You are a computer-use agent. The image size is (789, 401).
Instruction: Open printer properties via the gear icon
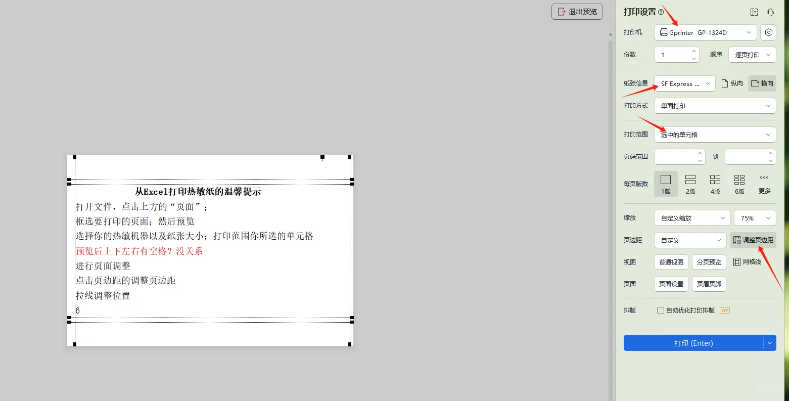pyautogui.click(x=768, y=32)
